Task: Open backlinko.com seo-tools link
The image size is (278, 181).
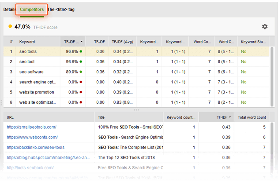Action: 35,148
